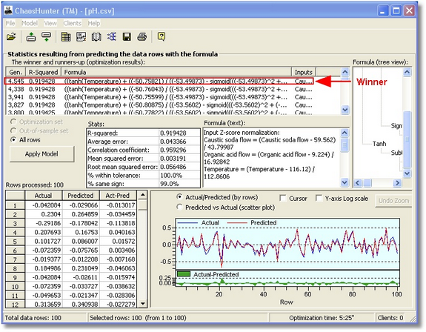Click the Act-Pred cell 0.040163

(118, 232)
